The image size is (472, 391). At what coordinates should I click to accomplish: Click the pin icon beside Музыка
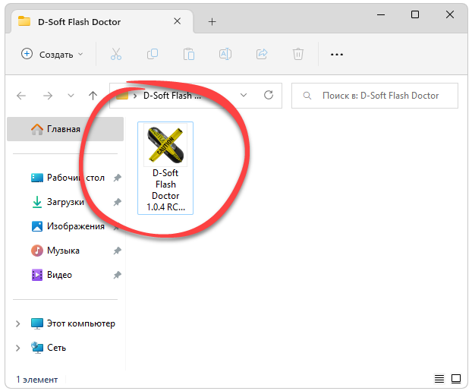(x=117, y=251)
